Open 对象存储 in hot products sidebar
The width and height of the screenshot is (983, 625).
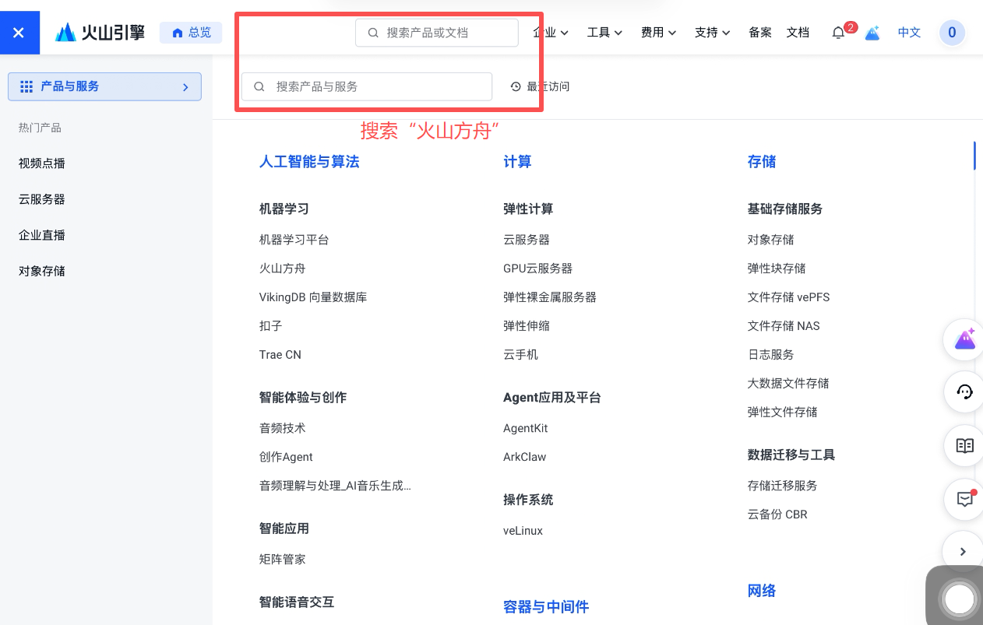tap(42, 271)
